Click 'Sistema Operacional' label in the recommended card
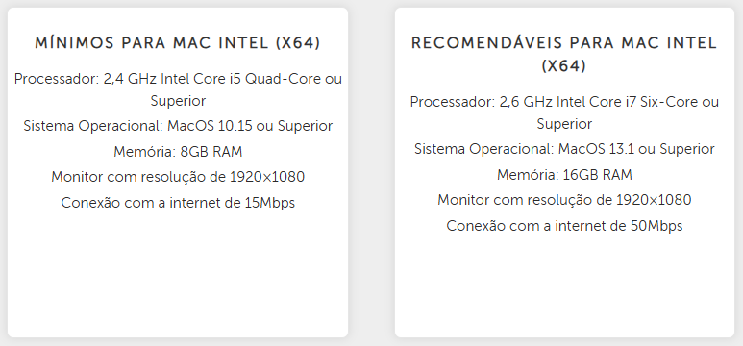 (x=483, y=149)
